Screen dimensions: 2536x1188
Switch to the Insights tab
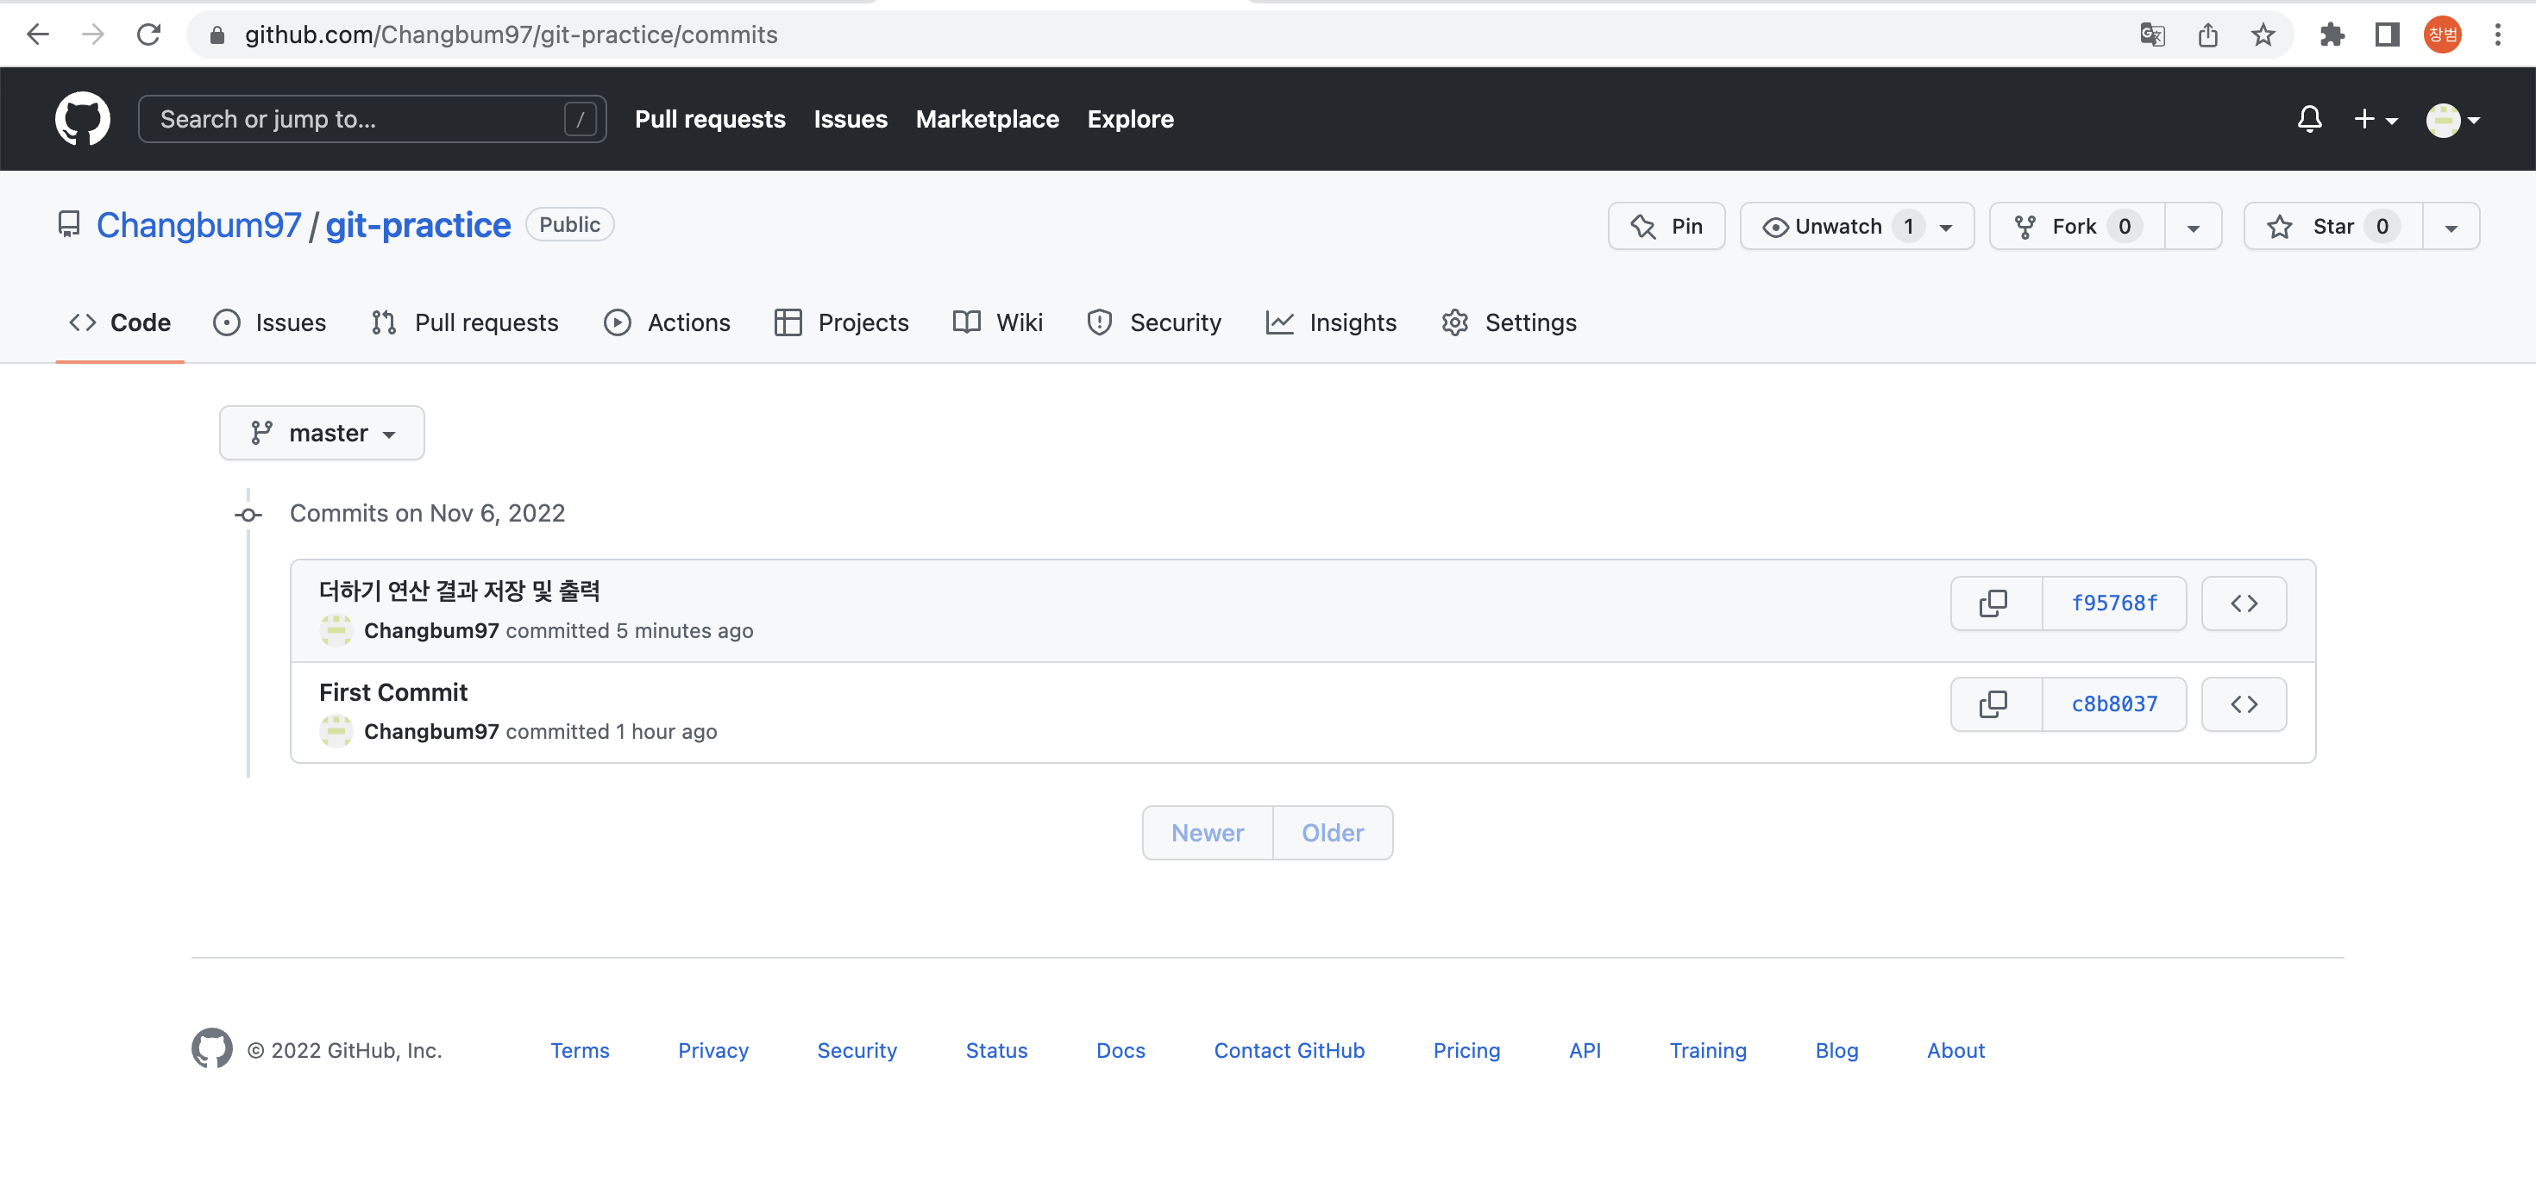click(x=1331, y=322)
